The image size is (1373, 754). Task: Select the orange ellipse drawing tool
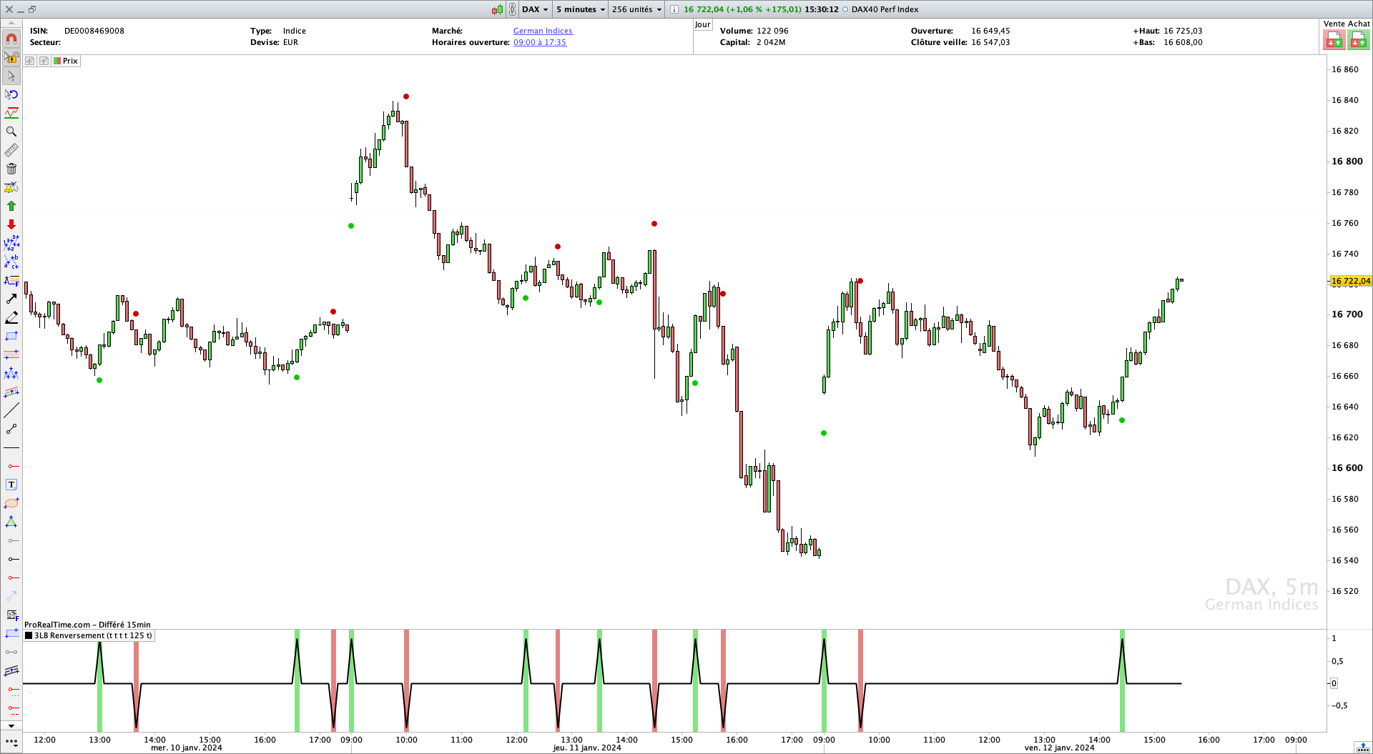[x=11, y=503]
